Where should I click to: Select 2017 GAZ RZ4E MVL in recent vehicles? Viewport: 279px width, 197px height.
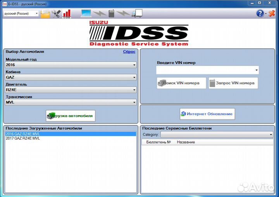click(x=23, y=138)
